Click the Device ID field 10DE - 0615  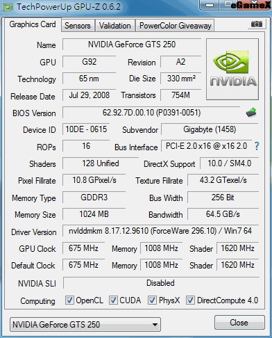click(x=86, y=129)
